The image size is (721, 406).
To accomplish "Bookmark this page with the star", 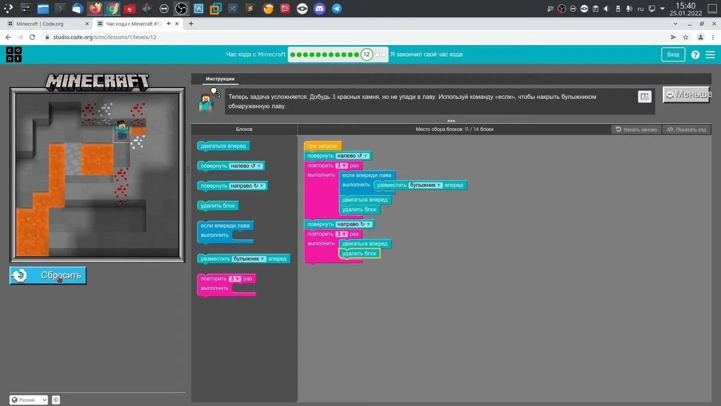I will (x=685, y=37).
